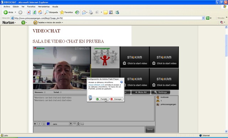Click the kostosan webcam video feed

(62, 68)
